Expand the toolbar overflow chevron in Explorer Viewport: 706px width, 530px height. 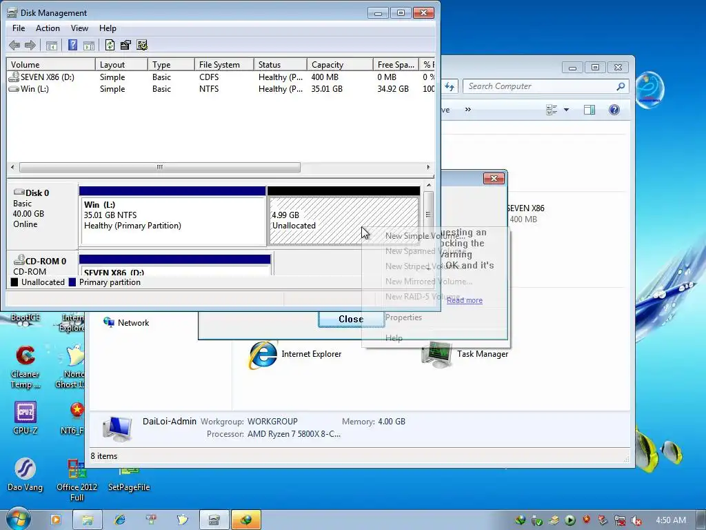point(468,110)
